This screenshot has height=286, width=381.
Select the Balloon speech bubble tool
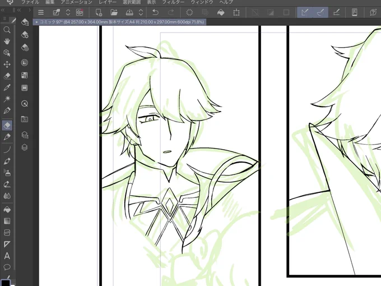tap(7, 267)
